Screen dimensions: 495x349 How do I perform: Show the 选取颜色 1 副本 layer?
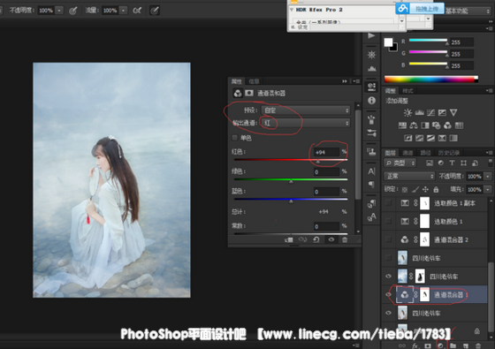[388, 203]
